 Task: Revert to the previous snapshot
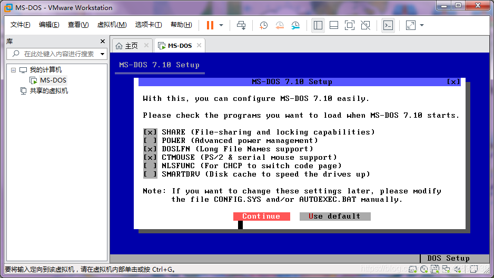coord(280,25)
